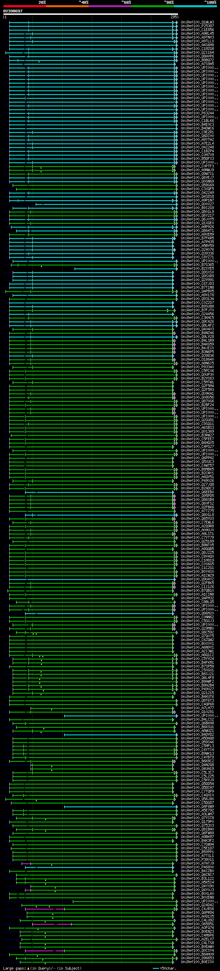Viewport: 220px width, 971px height.
Task: Select the UniRef100_Q4PBV5 label
Action: click(x=197, y=291)
